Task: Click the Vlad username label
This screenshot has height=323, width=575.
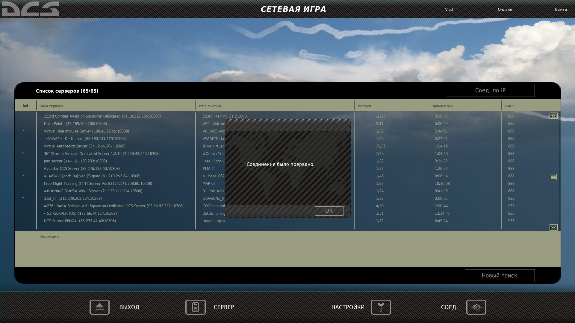Action: pos(449,10)
